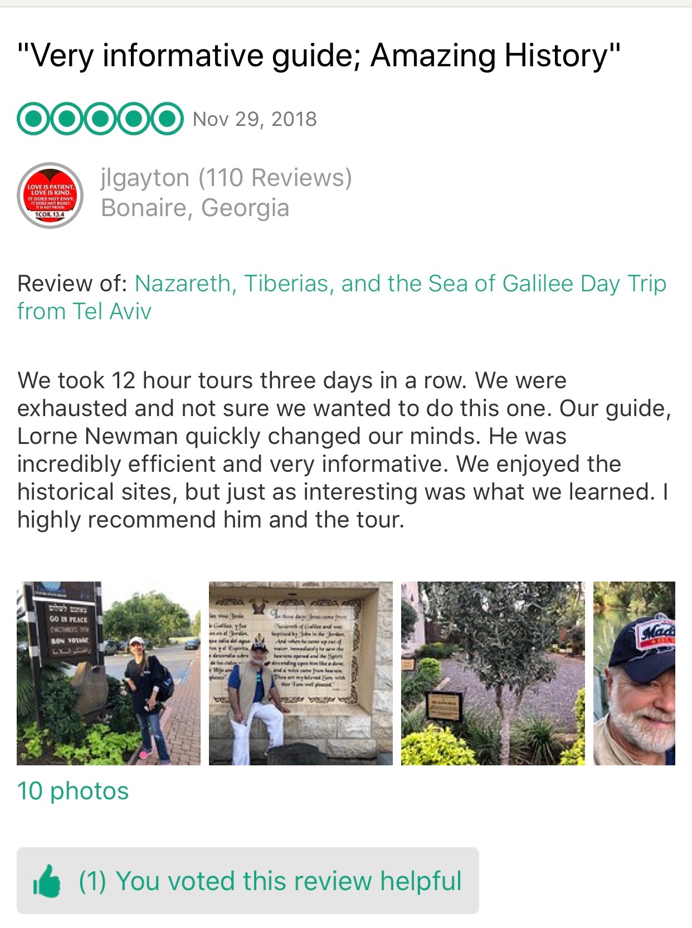The width and height of the screenshot is (692, 928).
Task: Click the thumbs-up helpful icon
Action: tap(47, 881)
